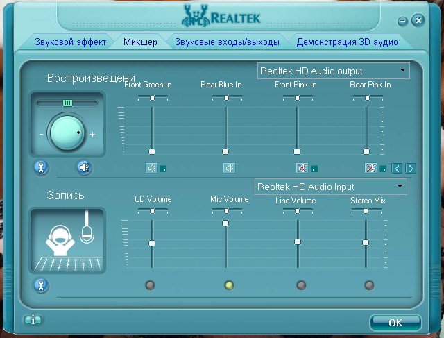Select Stereo Mix as recording source
This screenshot has width=444, height=338.
[x=369, y=285]
